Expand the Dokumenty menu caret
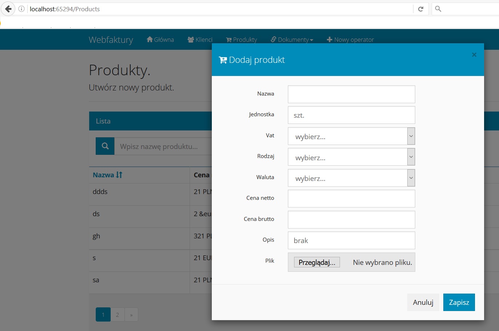Image resolution: width=499 pixels, height=331 pixels. (312, 40)
